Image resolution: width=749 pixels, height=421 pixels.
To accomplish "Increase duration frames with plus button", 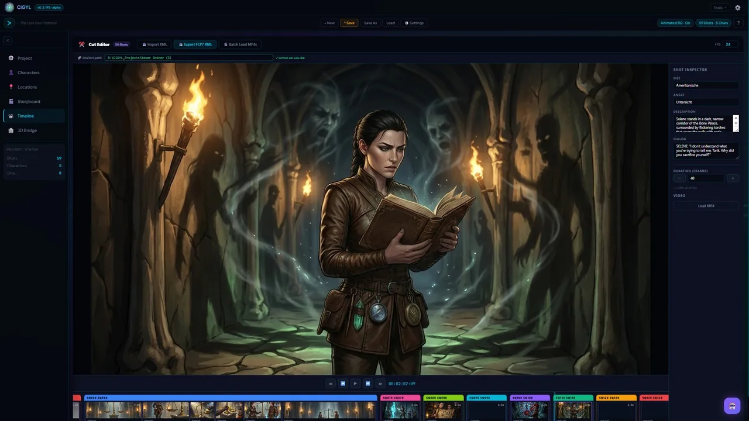I will click(733, 178).
